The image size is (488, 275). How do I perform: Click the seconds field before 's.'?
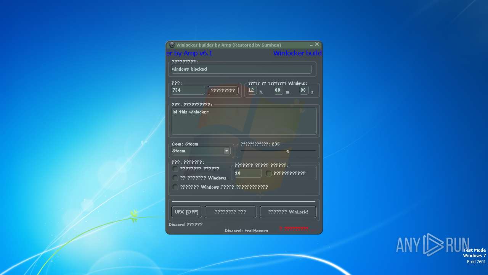[x=303, y=90]
